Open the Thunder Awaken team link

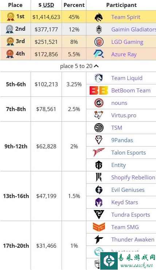click(133, 239)
